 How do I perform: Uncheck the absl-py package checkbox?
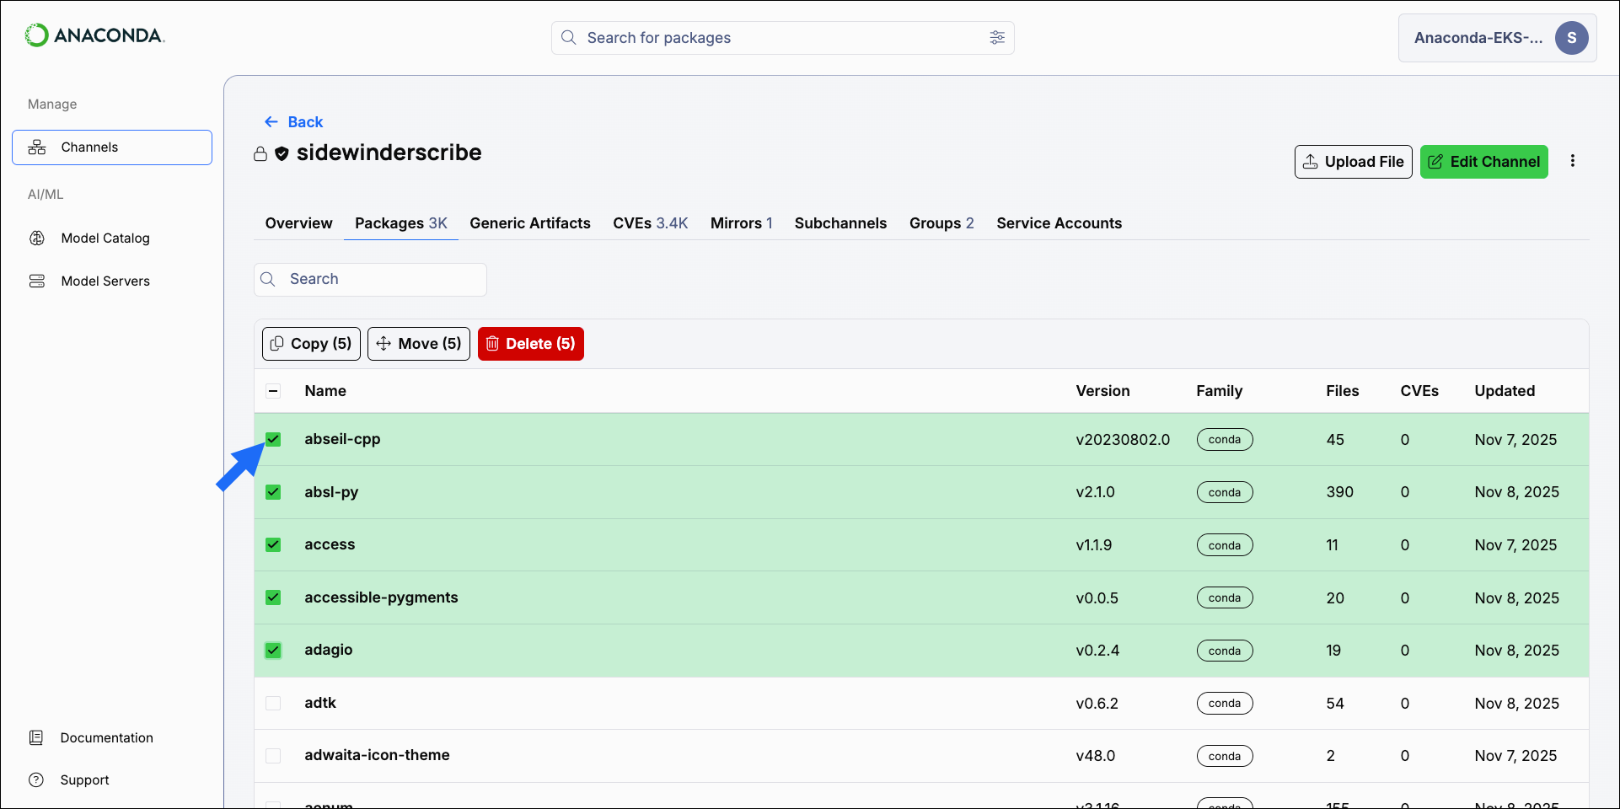(273, 492)
